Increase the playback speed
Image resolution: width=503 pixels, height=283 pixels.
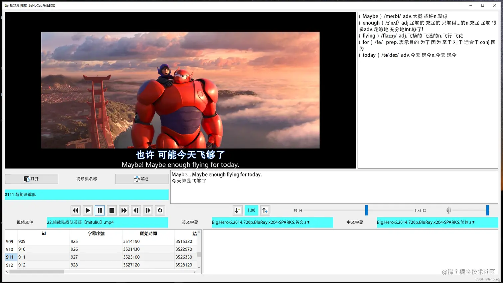click(x=265, y=211)
